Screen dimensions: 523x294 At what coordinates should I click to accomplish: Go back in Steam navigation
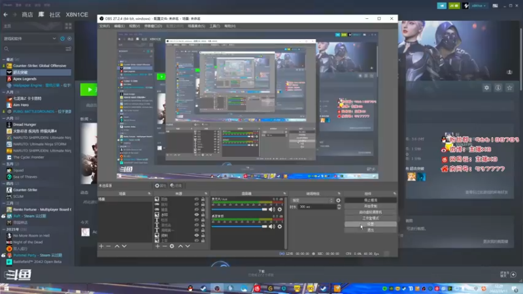(5, 14)
